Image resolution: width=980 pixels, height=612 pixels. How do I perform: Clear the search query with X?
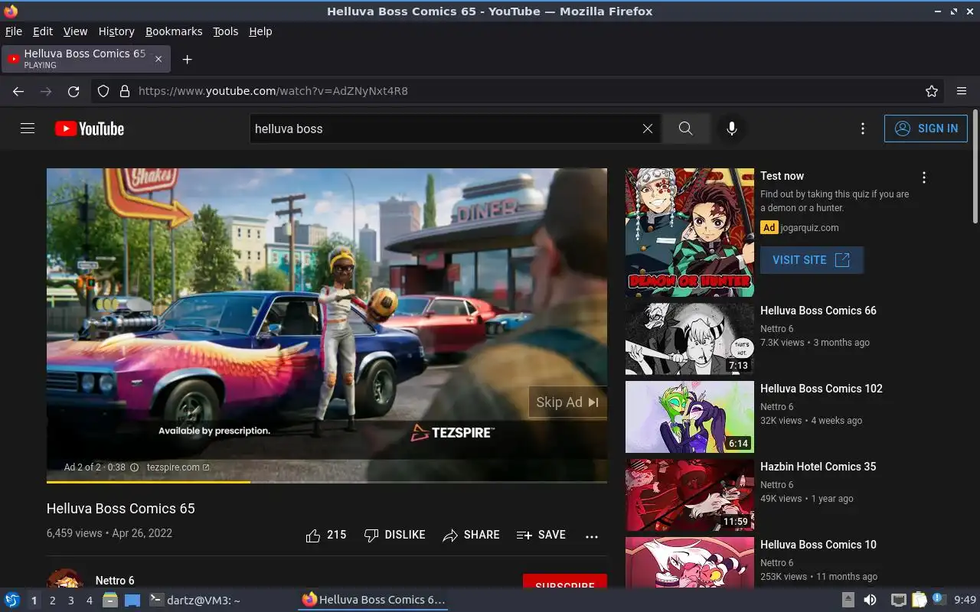point(648,129)
